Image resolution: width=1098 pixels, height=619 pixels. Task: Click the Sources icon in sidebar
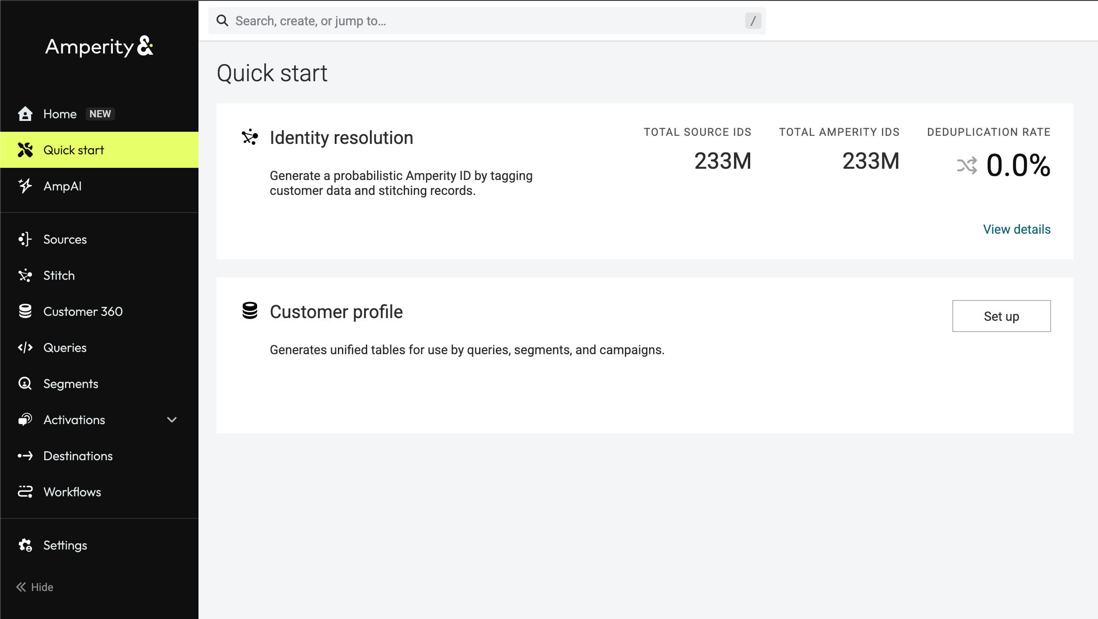(x=25, y=239)
